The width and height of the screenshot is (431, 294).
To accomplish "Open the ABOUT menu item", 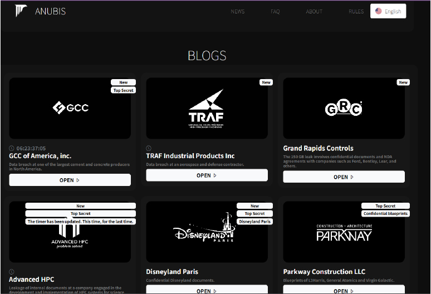I will 314,12.
